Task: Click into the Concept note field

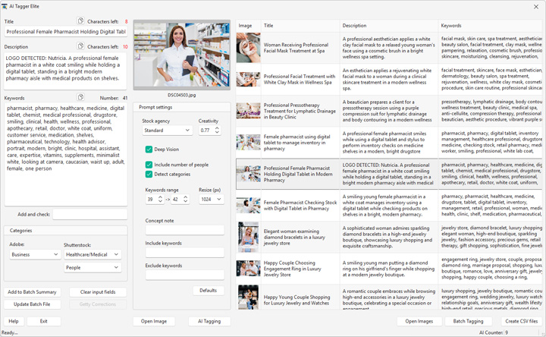Action: [184, 230]
